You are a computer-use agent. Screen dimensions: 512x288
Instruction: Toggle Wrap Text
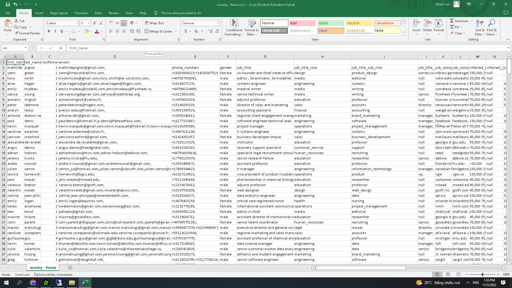[x=154, y=23]
